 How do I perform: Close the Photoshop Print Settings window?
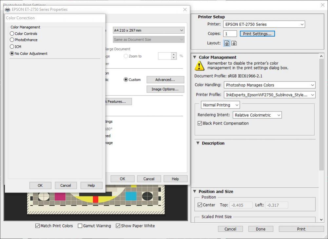(x=323, y=5)
